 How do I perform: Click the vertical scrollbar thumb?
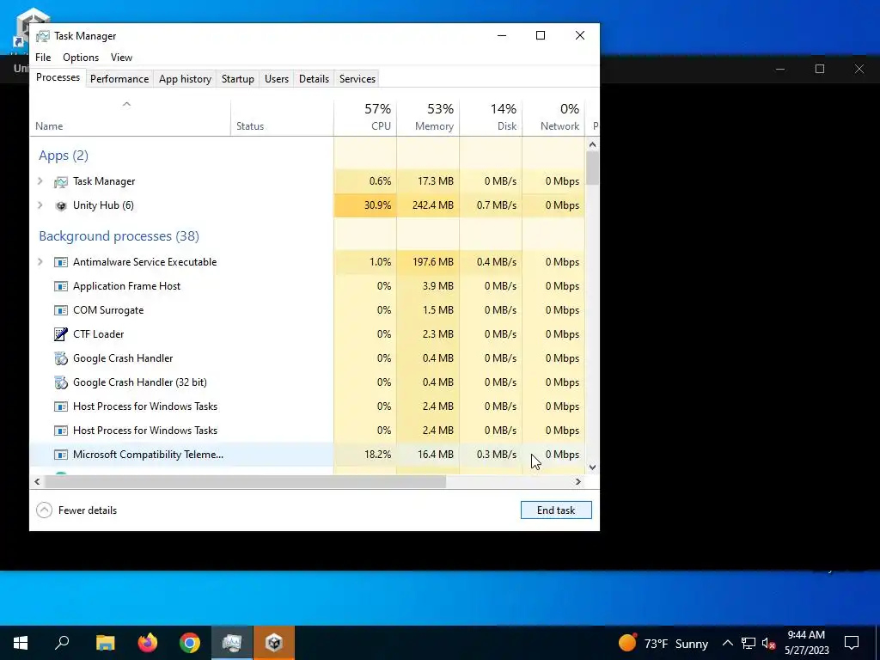coord(592,168)
